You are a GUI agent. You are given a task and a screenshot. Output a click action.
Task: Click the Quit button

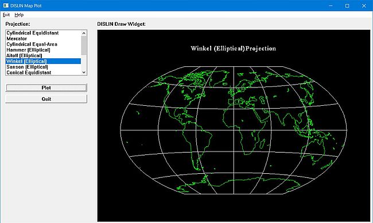pyautogui.click(x=46, y=99)
